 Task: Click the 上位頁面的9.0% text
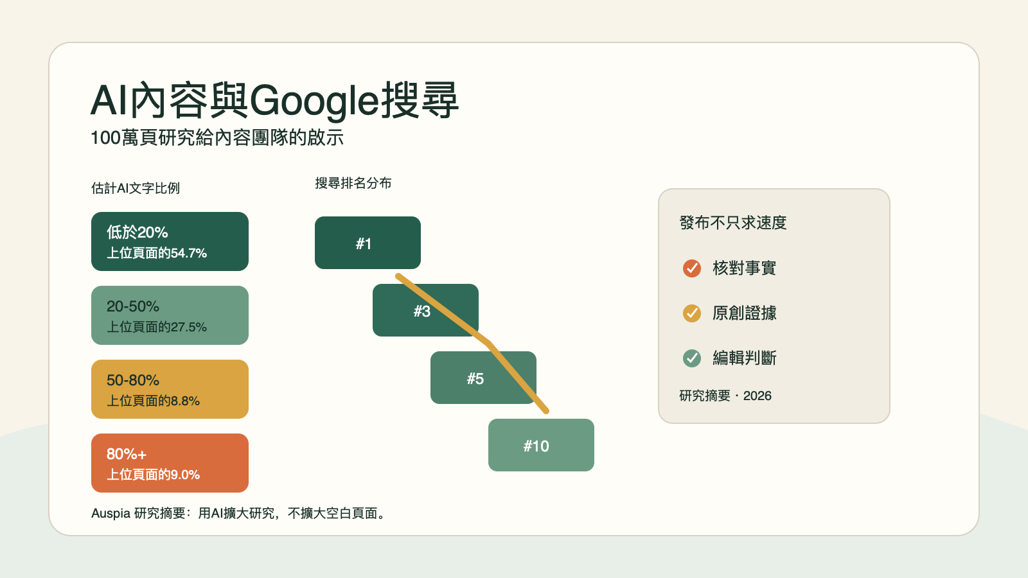(154, 475)
